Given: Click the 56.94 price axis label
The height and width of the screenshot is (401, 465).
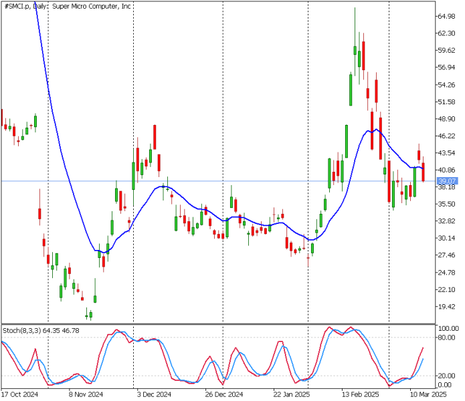Looking at the screenshot, I should (446, 68).
